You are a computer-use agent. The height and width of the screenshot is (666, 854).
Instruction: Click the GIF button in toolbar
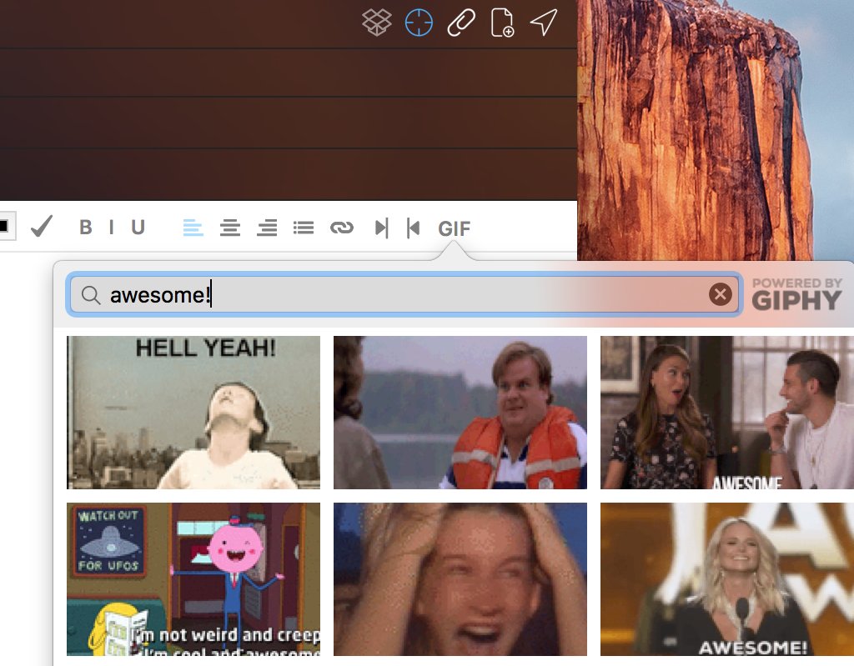455,228
